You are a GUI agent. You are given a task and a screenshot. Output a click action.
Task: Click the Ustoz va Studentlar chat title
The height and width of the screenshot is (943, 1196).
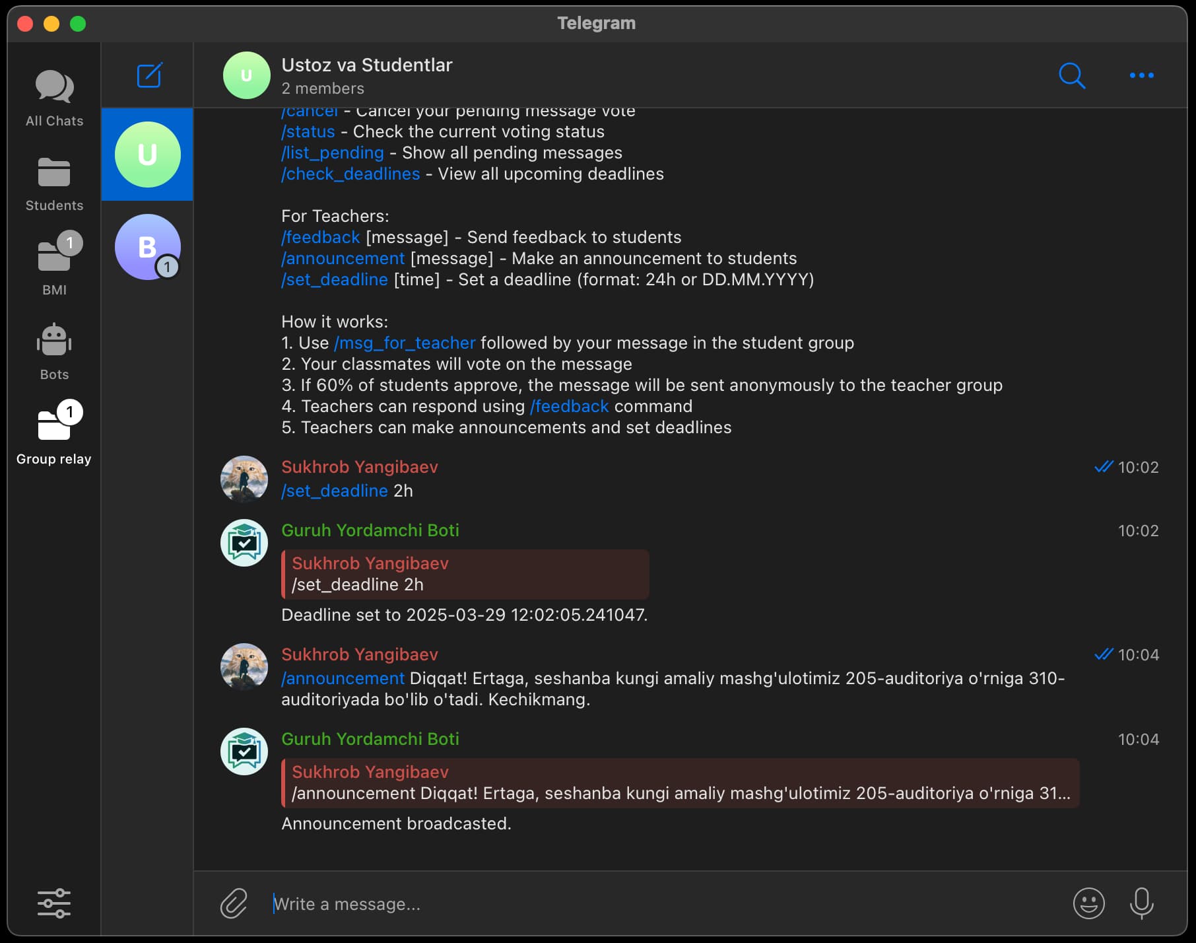coord(367,65)
